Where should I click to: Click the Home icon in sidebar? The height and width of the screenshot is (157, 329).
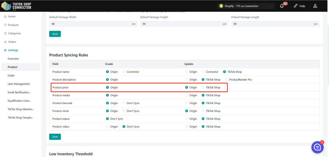tap(5, 17)
